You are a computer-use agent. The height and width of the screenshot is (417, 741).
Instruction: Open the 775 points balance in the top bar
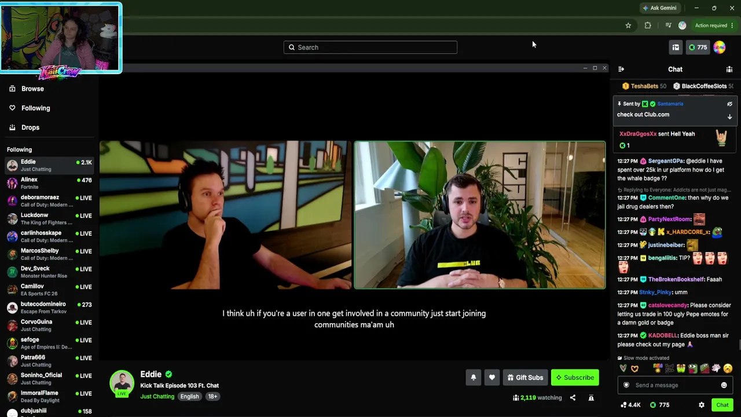[698, 47]
